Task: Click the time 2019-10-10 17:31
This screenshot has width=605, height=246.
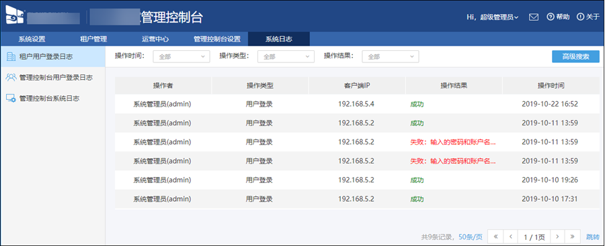Action: 550,200
